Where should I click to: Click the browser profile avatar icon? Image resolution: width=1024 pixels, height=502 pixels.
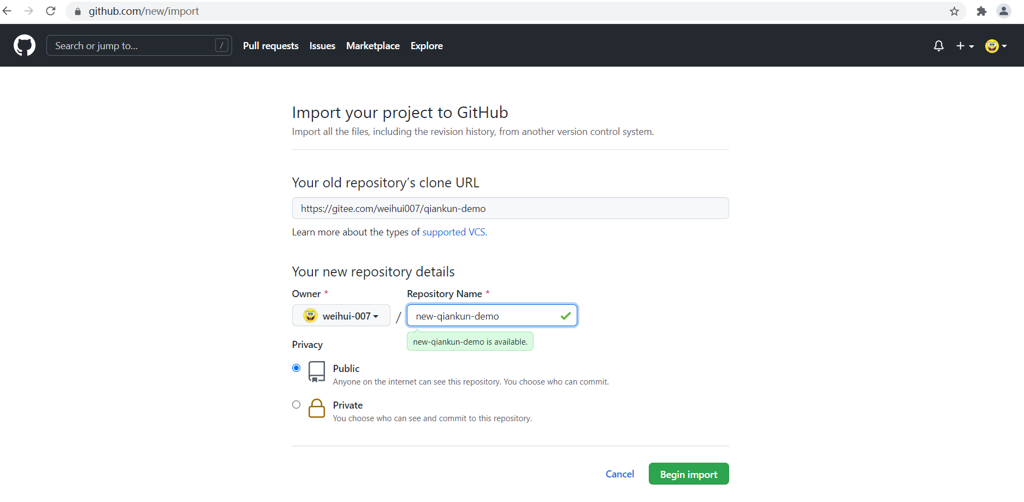[1004, 11]
